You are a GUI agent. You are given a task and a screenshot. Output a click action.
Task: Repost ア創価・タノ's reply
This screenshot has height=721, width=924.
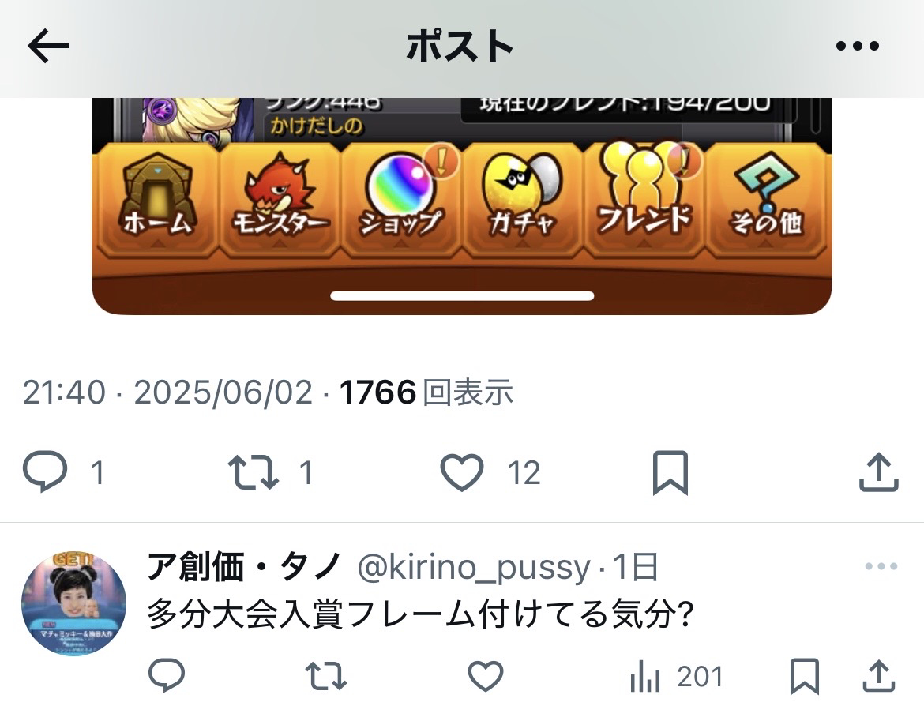tap(326, 676)
